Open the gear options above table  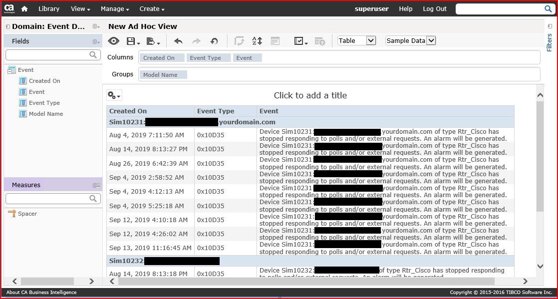[x=114, y=95]
